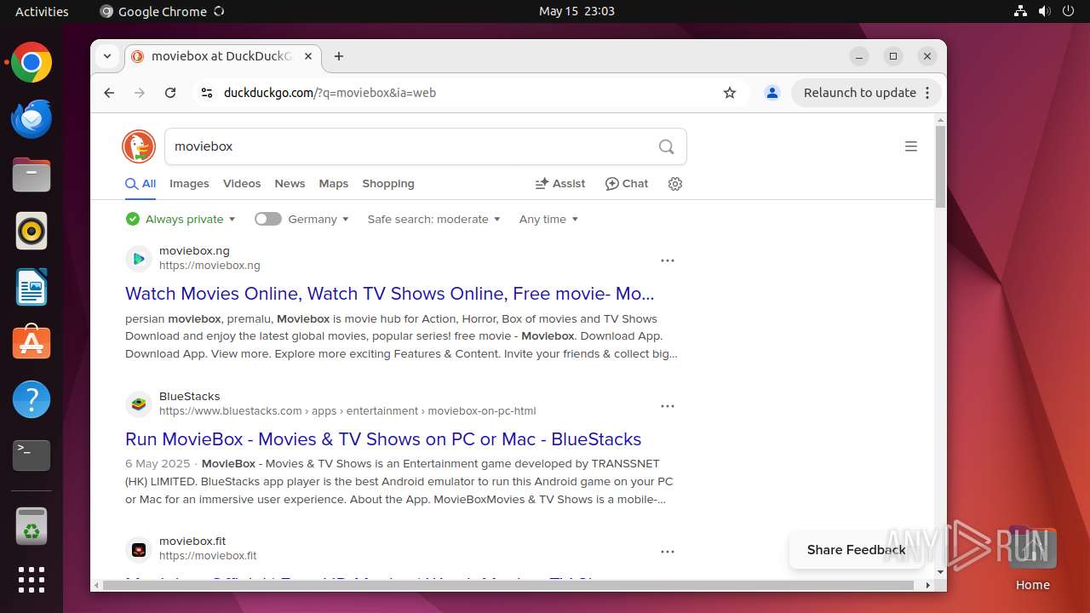1090x613 pixels.
Task: Select the moviebox at DuckDuckGo tab
Action: click(223, 56)
